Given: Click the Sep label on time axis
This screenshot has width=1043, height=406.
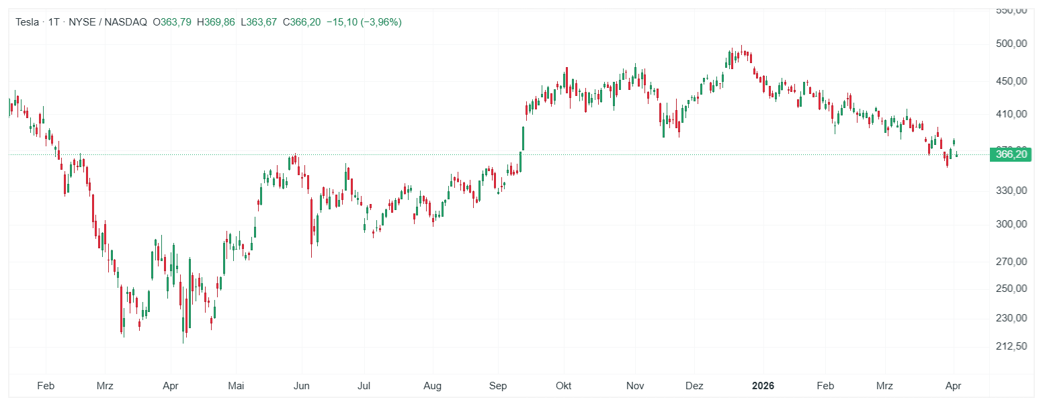Looking at the screenshot, I should (498, 386).
